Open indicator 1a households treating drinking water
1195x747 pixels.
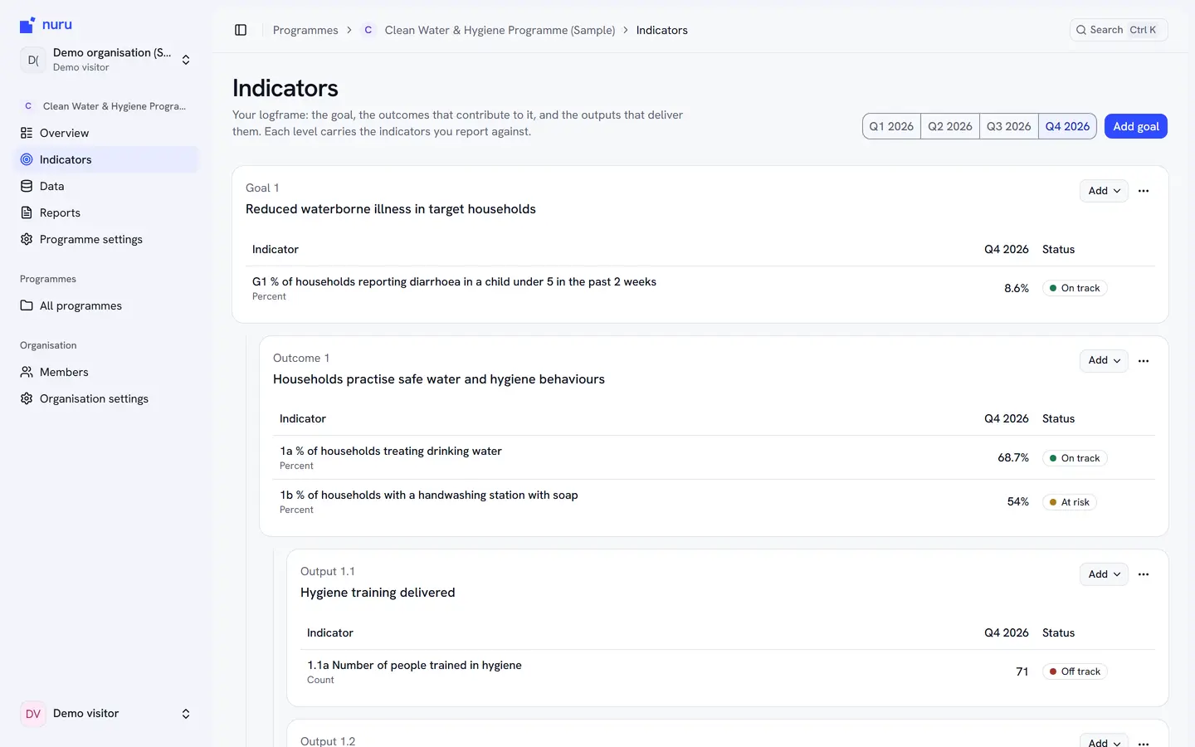pos(714,457)
